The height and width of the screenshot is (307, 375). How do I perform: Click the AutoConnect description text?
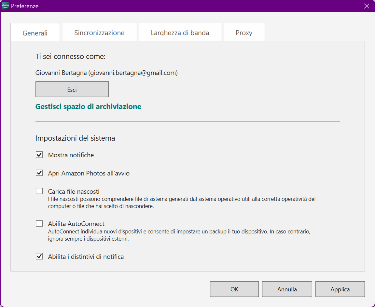179,235
